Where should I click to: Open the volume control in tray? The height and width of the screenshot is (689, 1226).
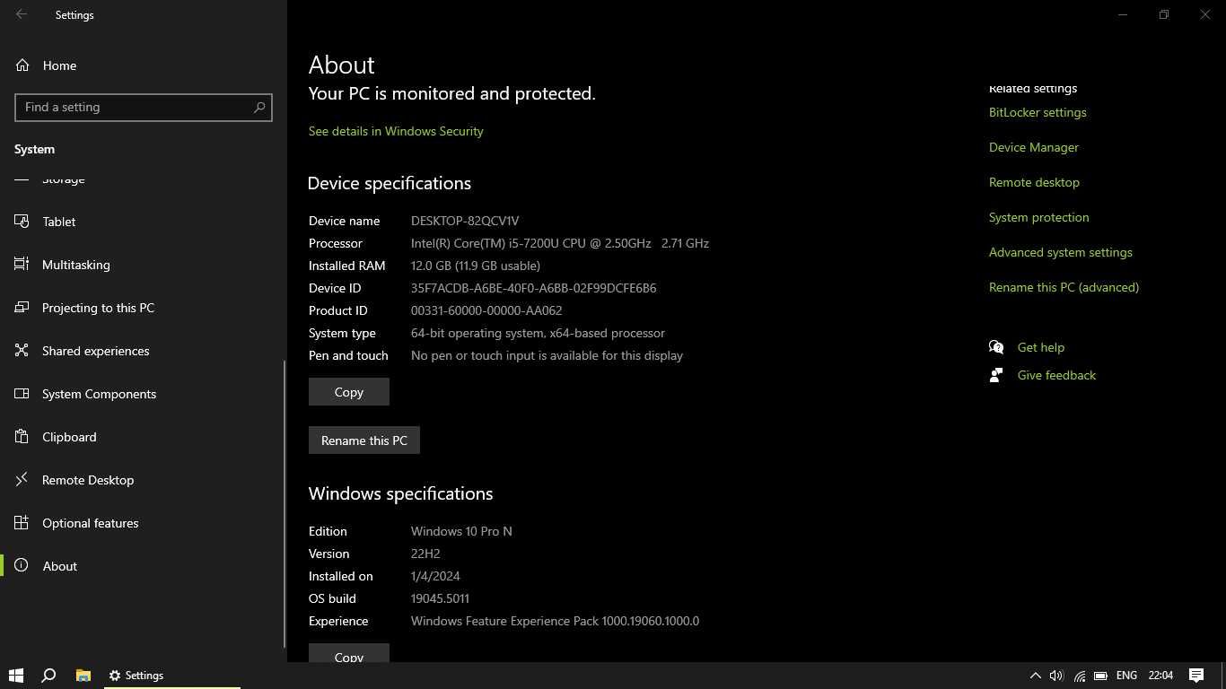click(x=1056, y=676)
